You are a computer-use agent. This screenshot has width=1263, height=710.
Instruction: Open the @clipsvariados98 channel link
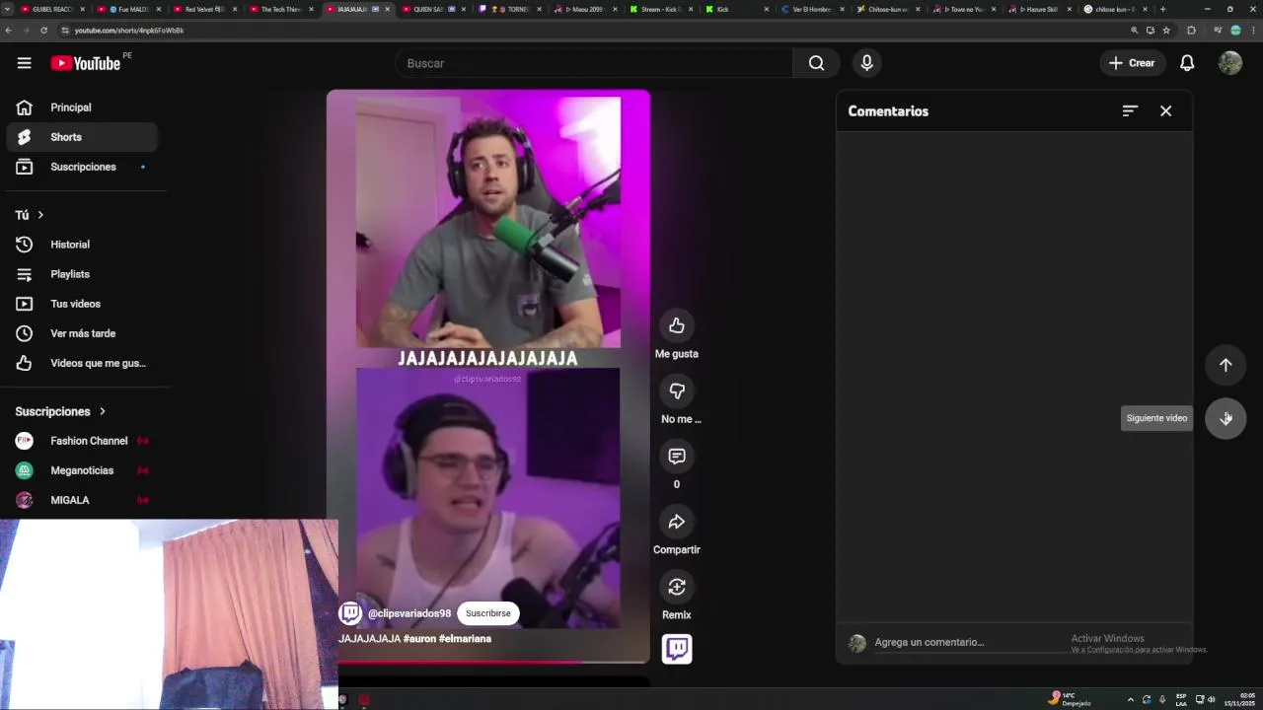click(409, 613)
